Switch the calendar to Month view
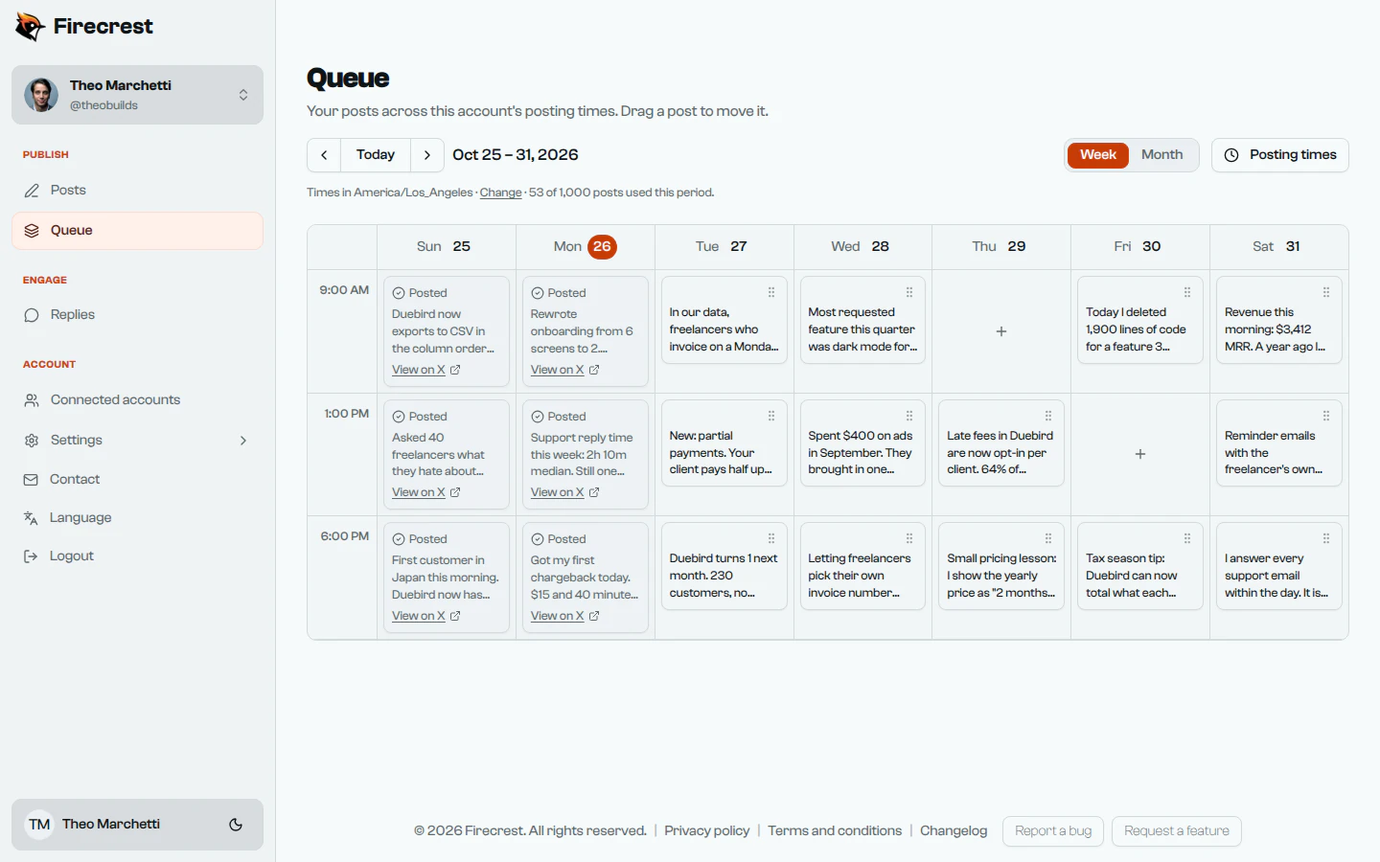 point(1161,155)
